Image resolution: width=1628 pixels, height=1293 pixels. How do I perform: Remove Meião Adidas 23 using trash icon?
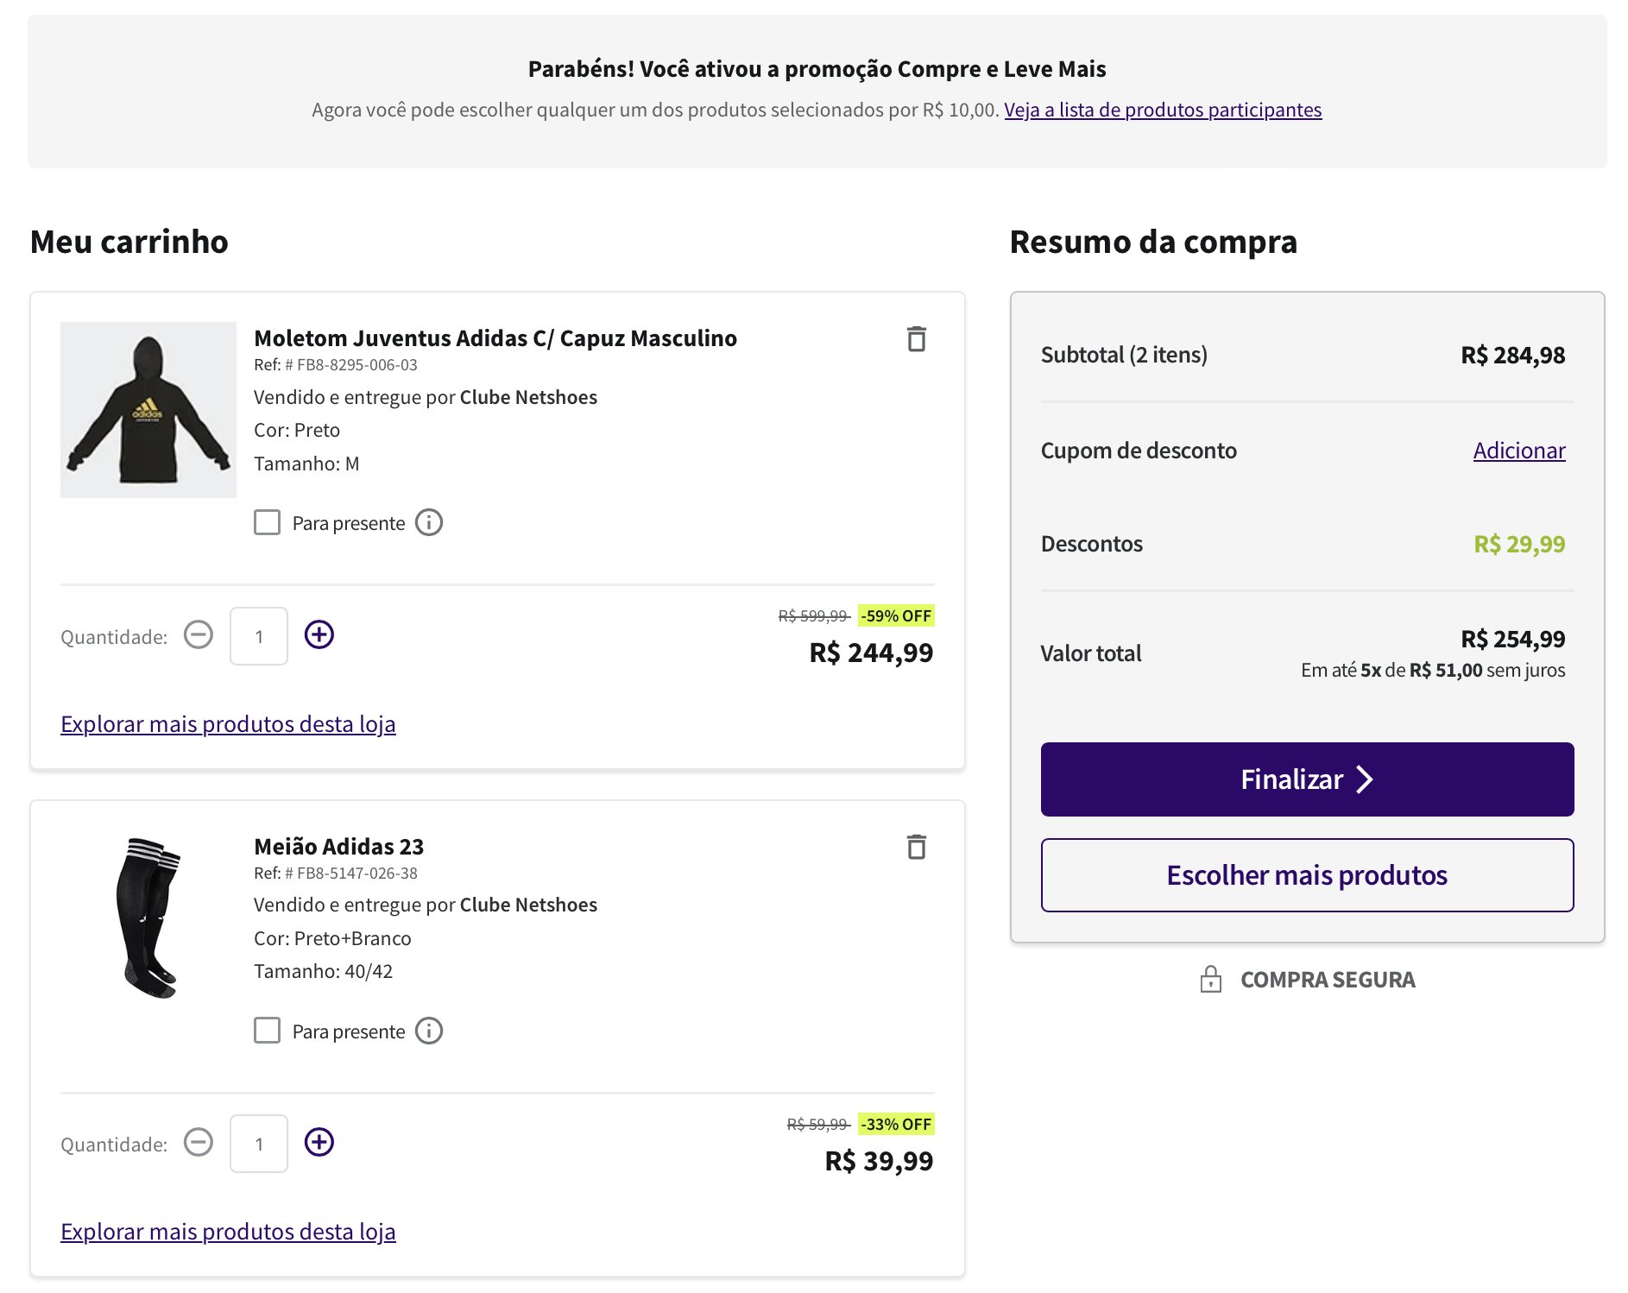pyautogui.click(x=917, y=847)
